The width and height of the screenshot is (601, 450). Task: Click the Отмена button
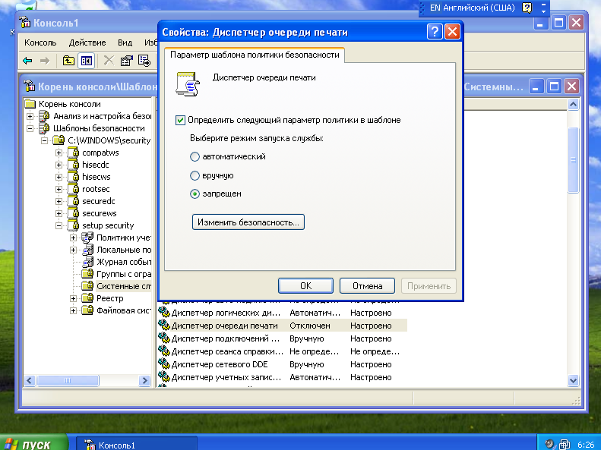coord(367,286)
